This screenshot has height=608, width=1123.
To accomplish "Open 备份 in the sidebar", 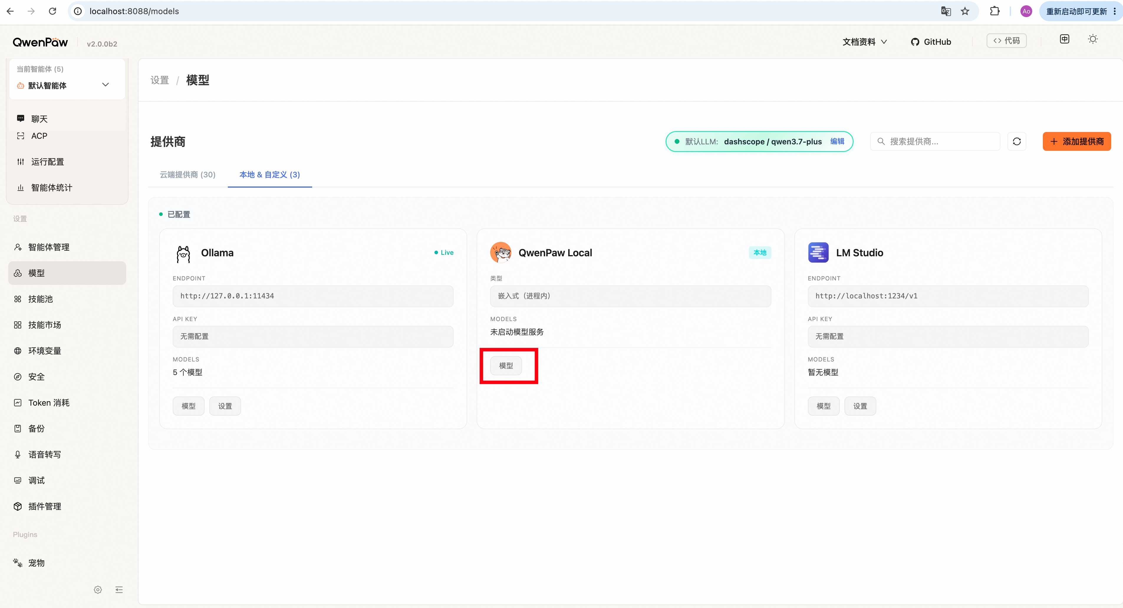I will click(x=67, y=429).
